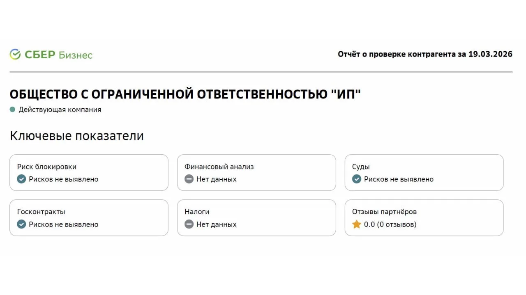Open the Риск блокировки card
This screenshot has height=295, width=526.
click(89, 172)
